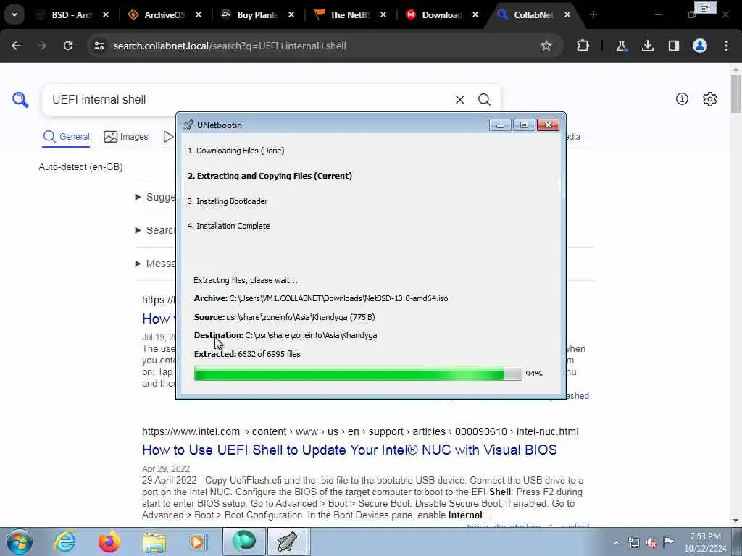Open Windows Explorer folder on taskbar
This screenshot has height=556, width=742.
click(x=154, y=542)
